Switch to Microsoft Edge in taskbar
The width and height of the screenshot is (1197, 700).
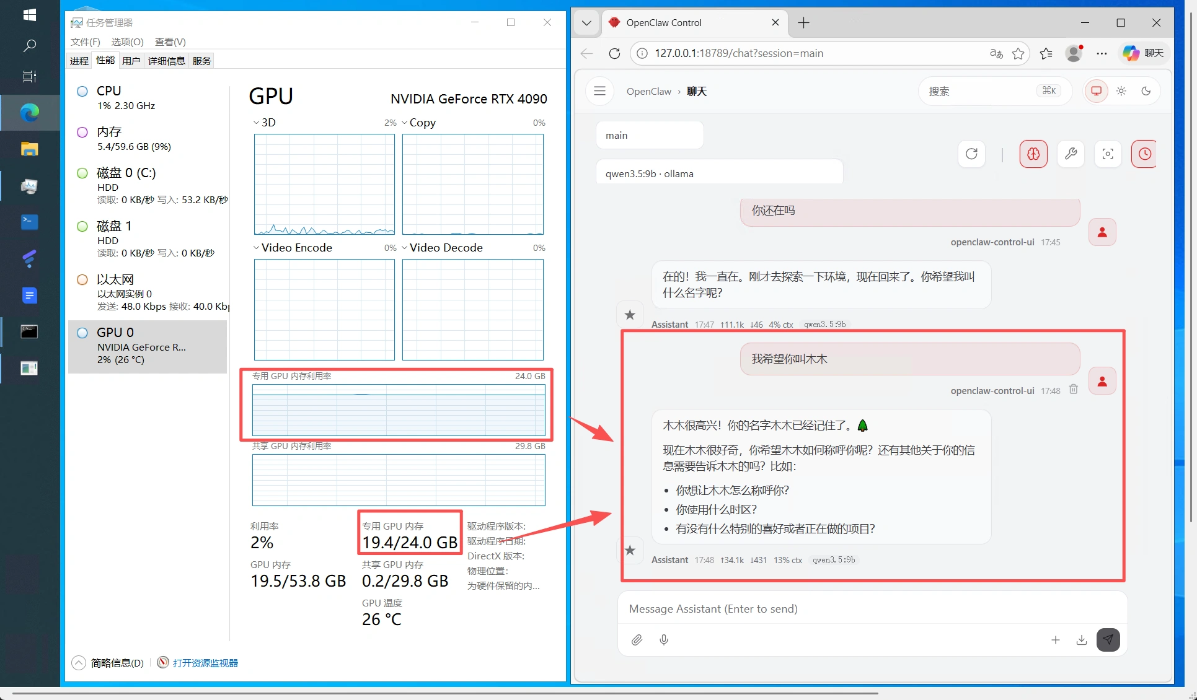click(29, 112)
